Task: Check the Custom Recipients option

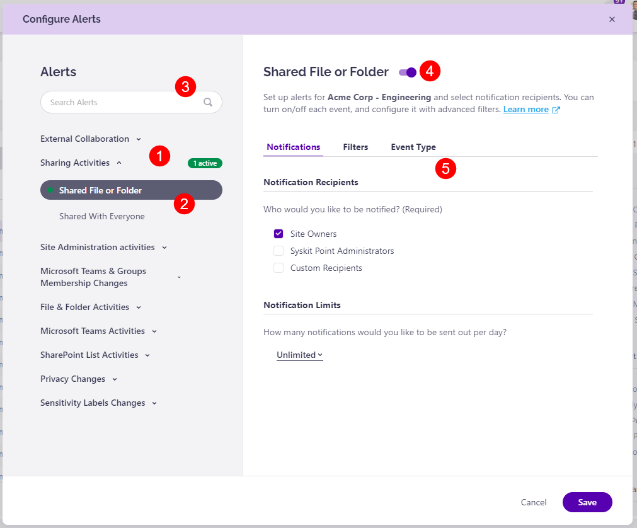Action: (x=278, y=267)
